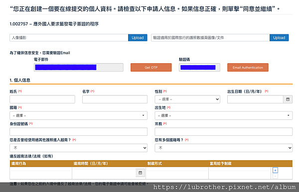
Task: Focus the 制裁形式 sanction form cell
Action: coord(177,173)
